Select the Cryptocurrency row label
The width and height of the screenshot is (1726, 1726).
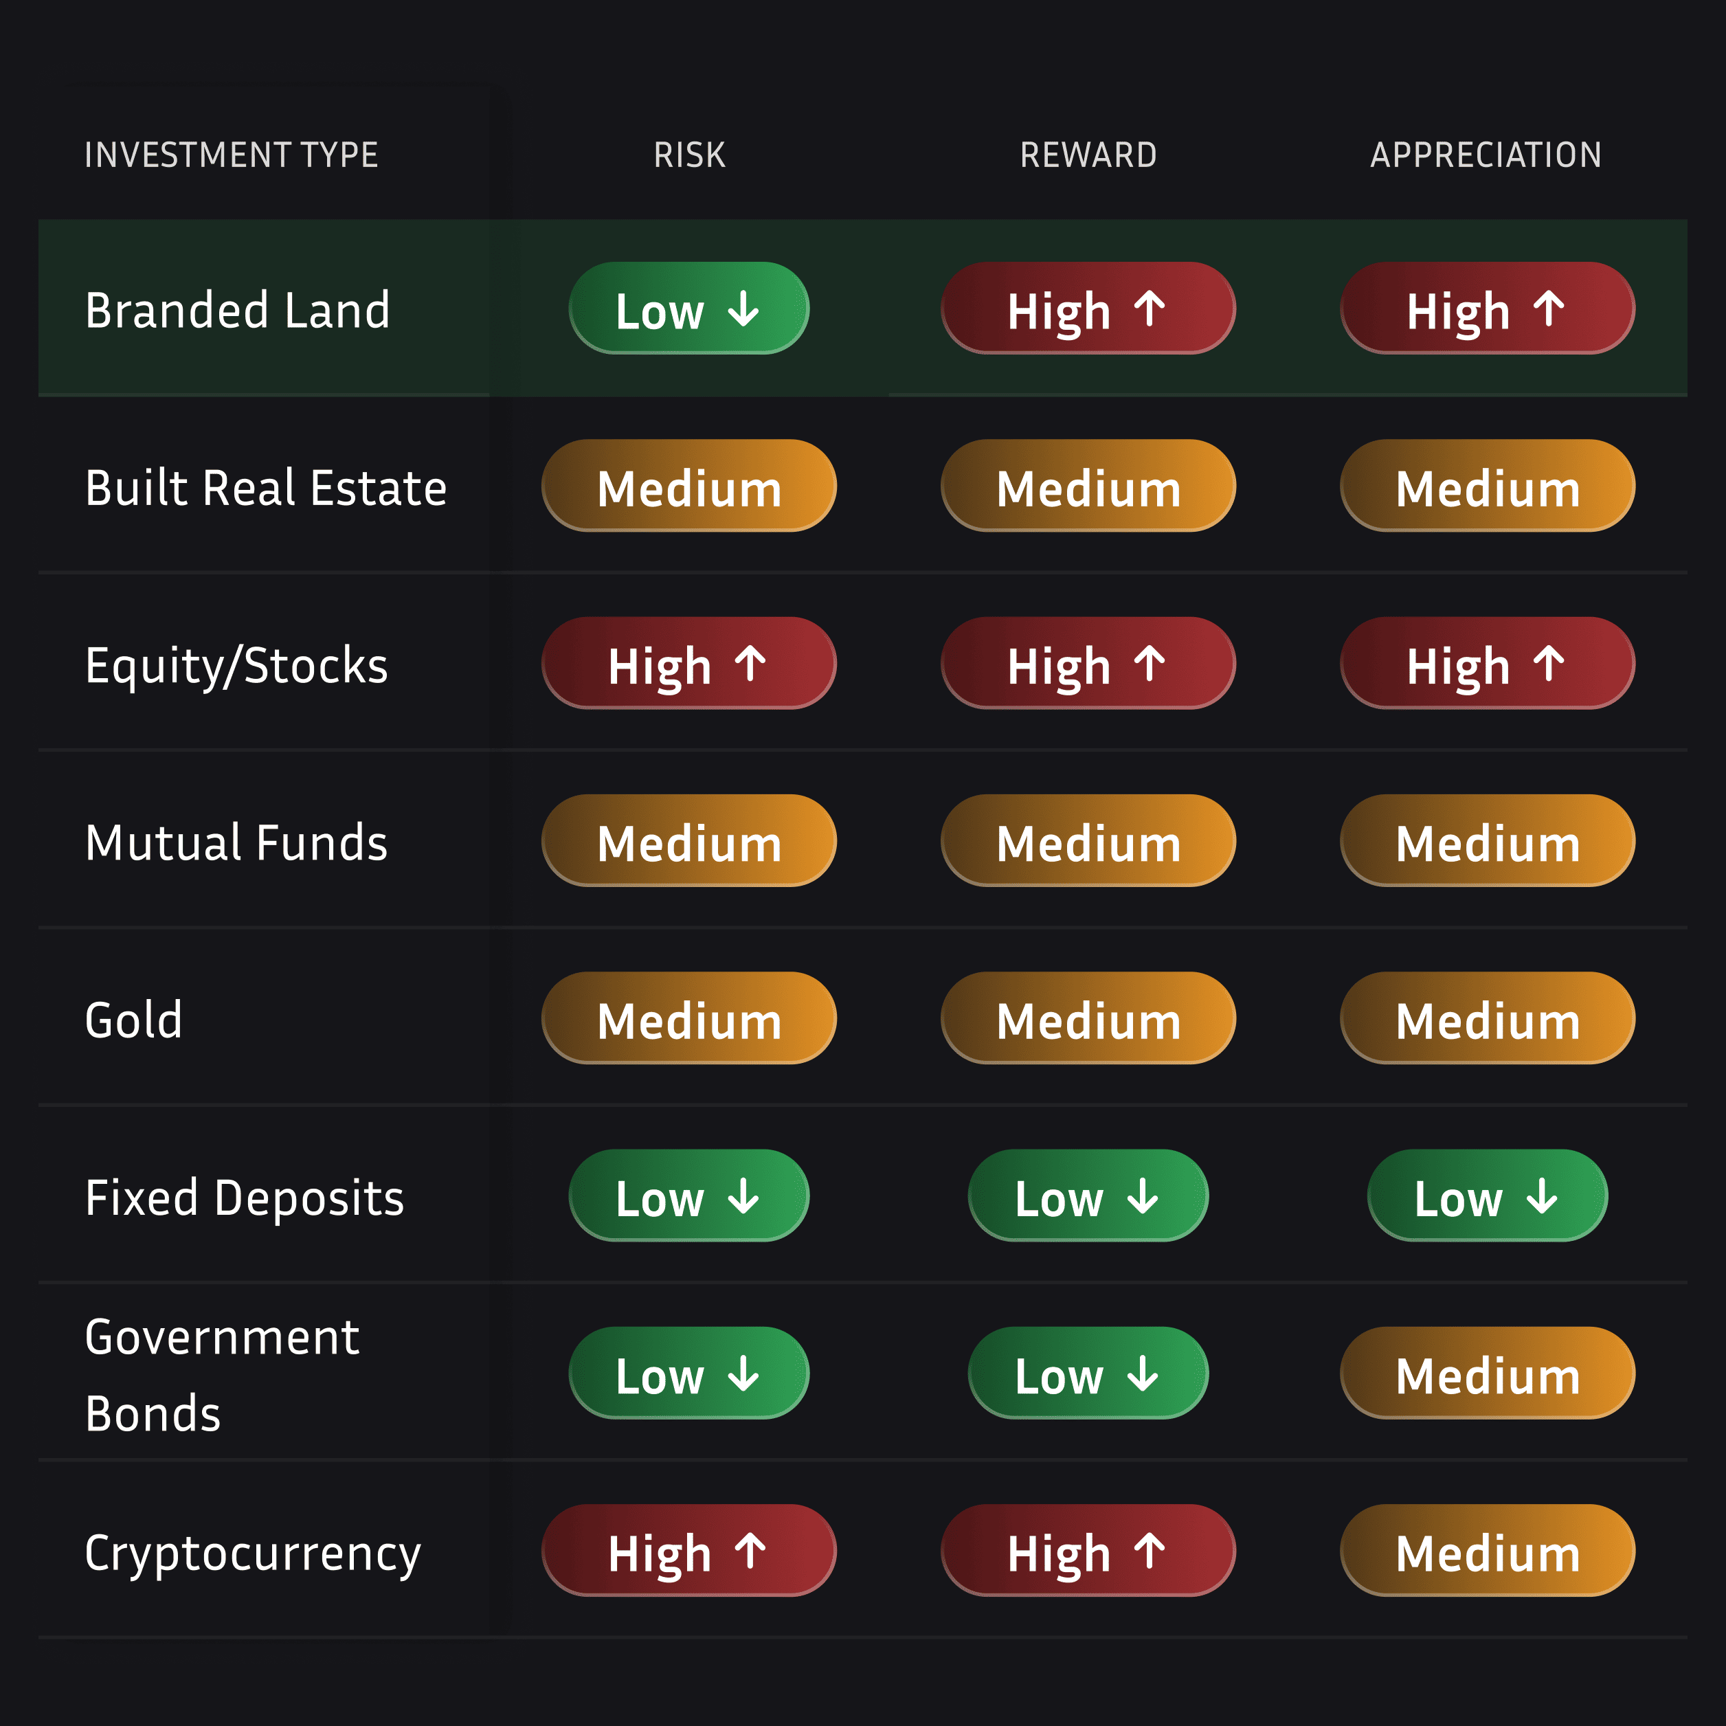click(253, 1553)
